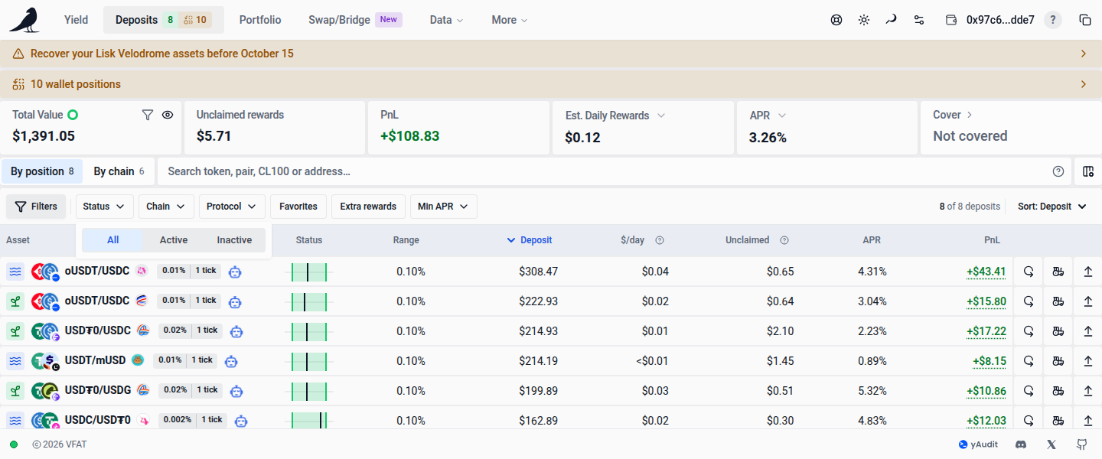Open the X icon in the footer

tap(1051, 444)
